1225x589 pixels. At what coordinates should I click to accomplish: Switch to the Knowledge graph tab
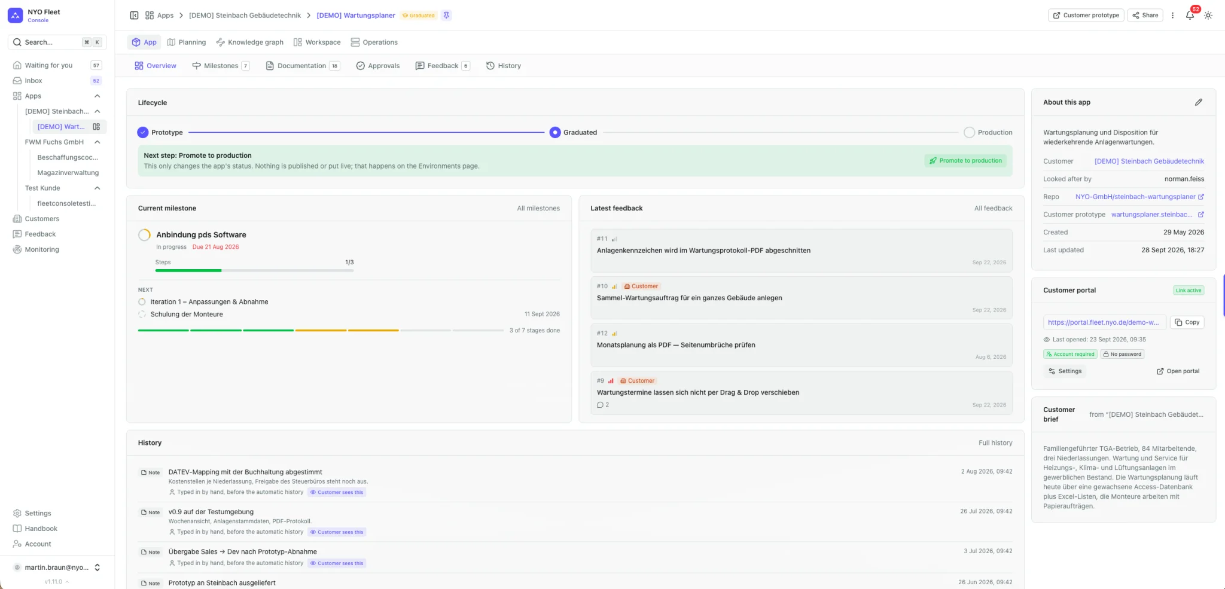249,42
